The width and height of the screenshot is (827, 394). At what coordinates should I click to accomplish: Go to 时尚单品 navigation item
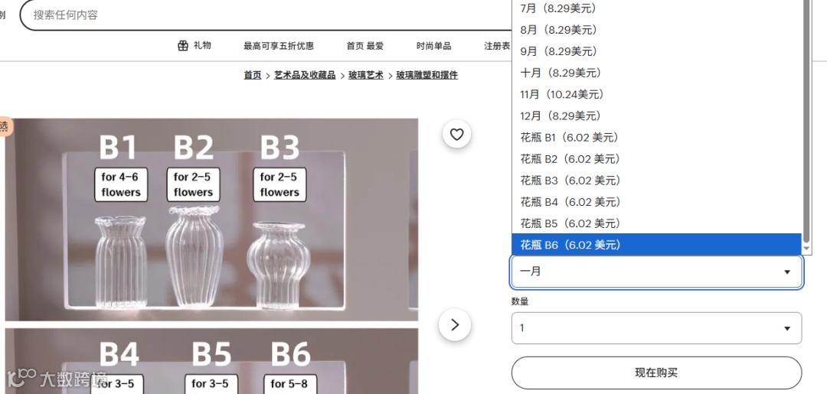pyautogui.click(x=433, y=46)
